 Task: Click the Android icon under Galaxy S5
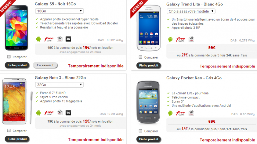[39, 39]
